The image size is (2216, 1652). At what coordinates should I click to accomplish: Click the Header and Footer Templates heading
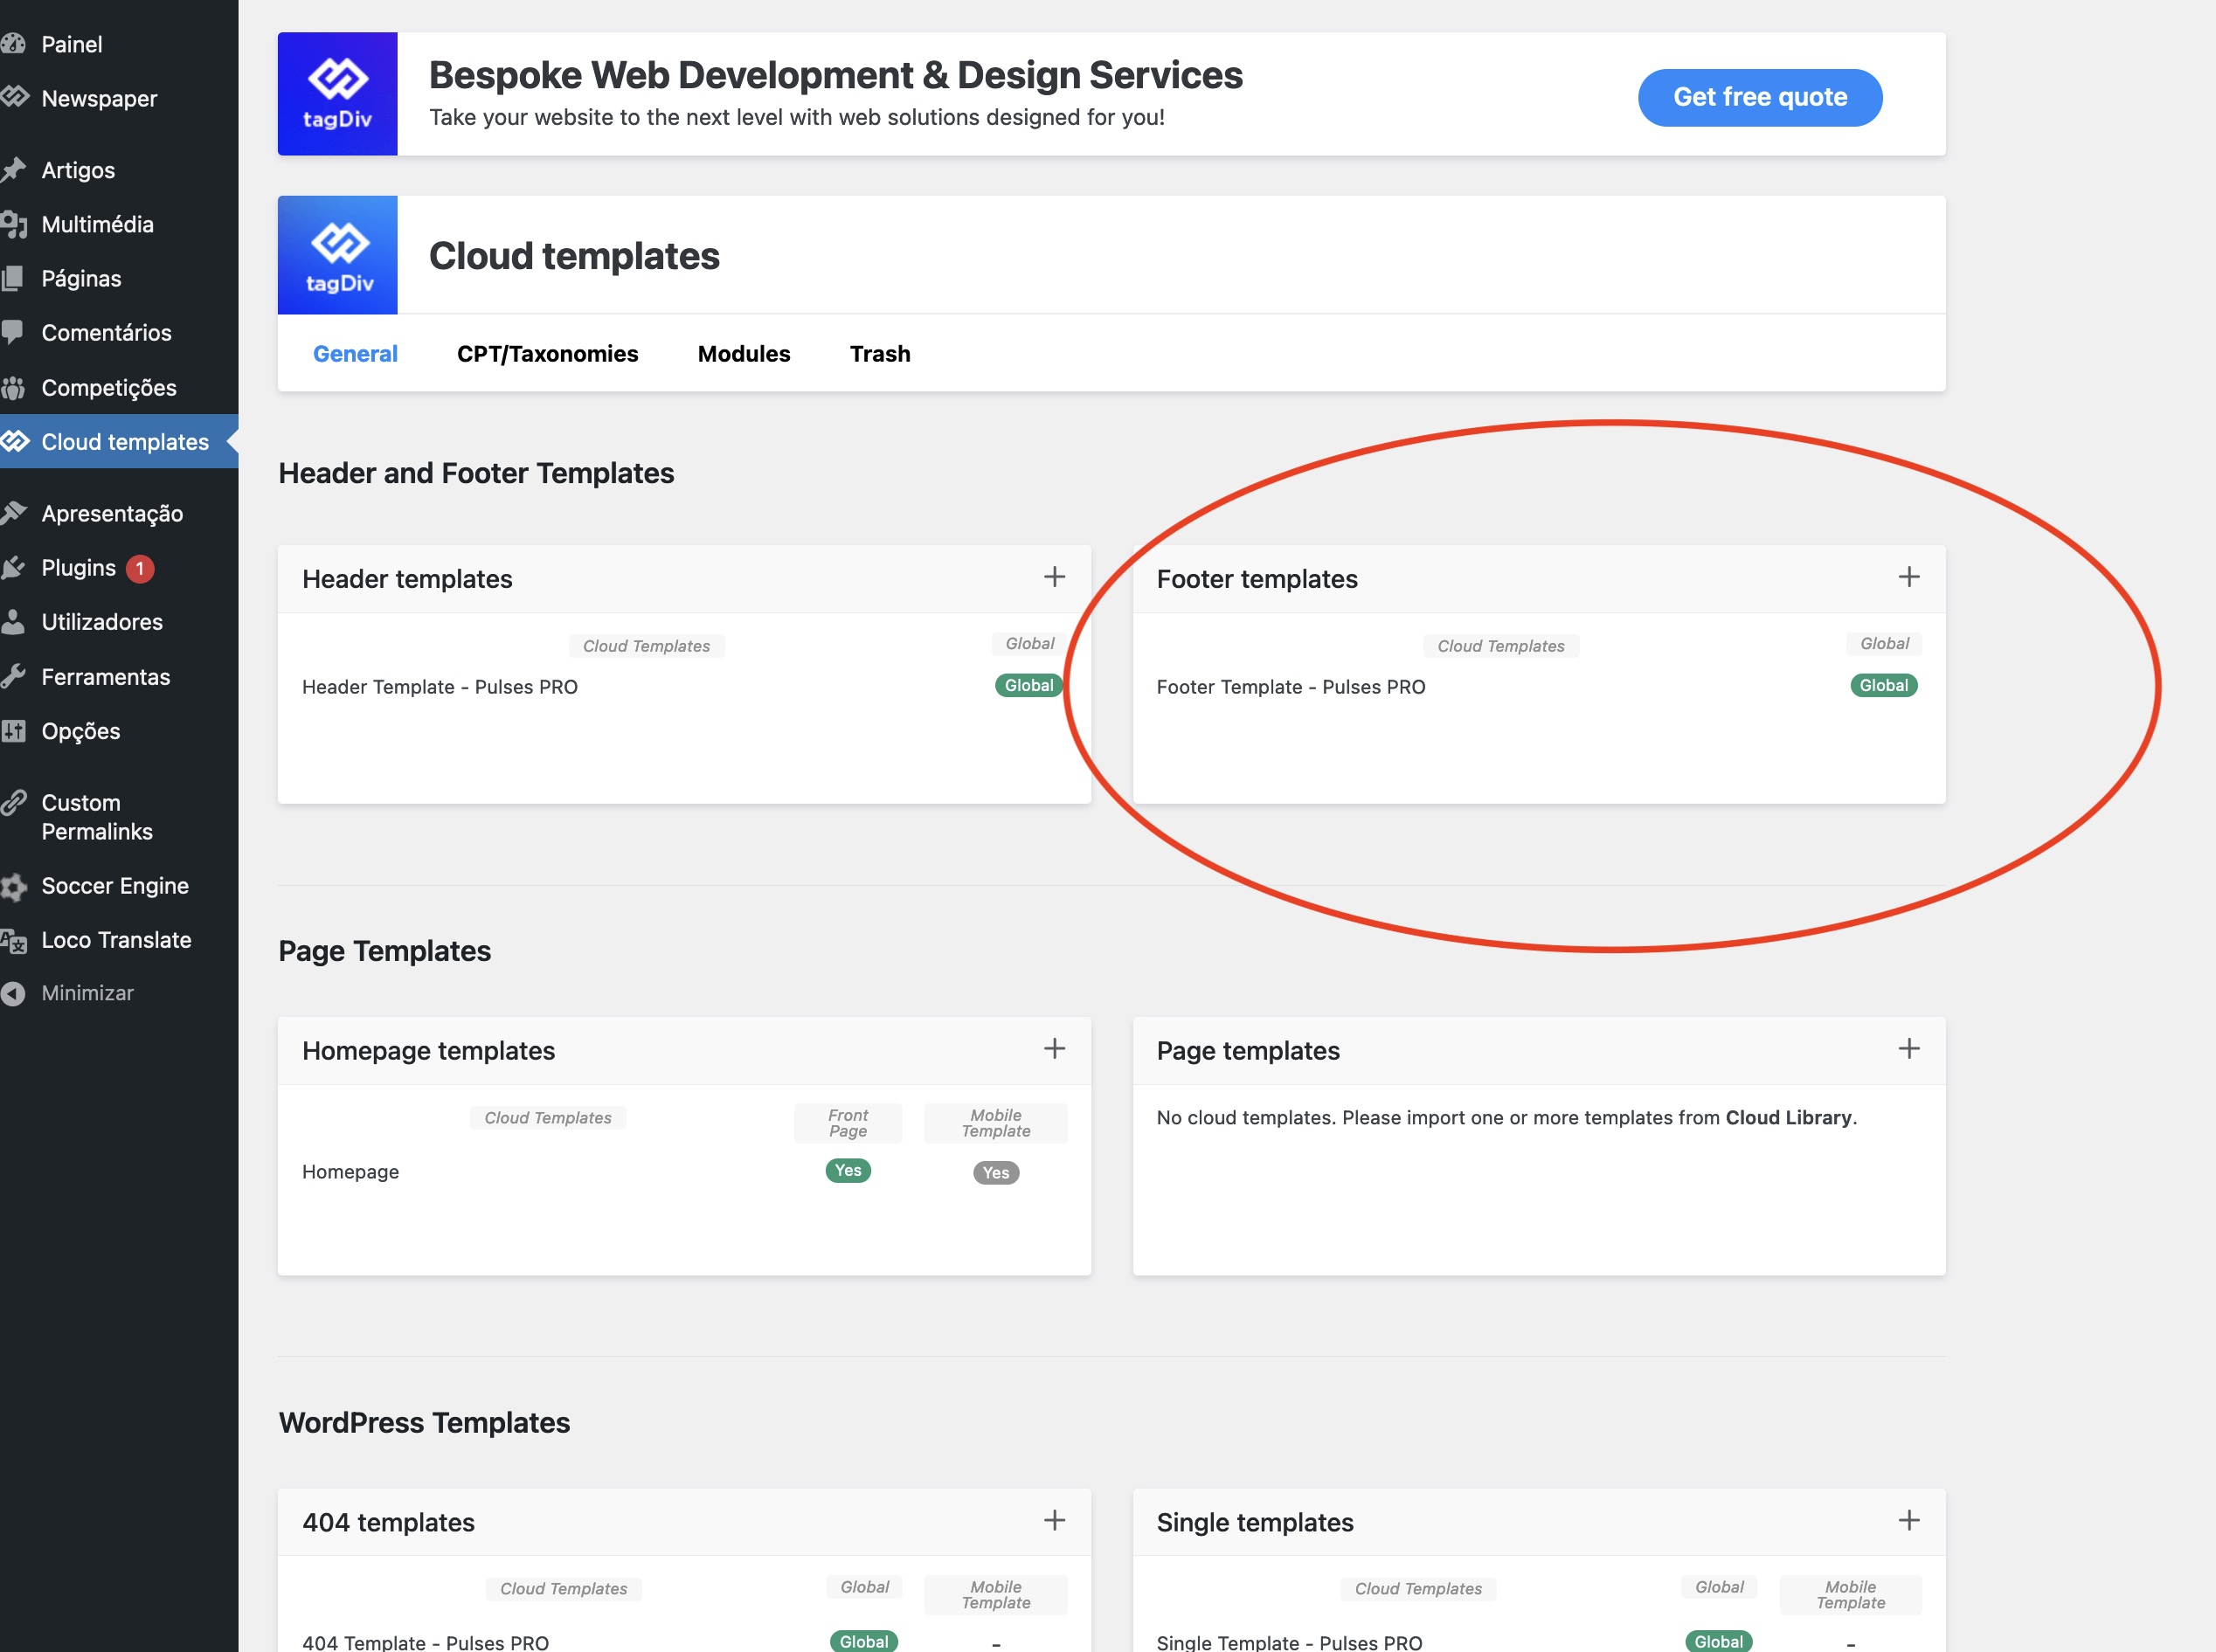pos(476,473)
